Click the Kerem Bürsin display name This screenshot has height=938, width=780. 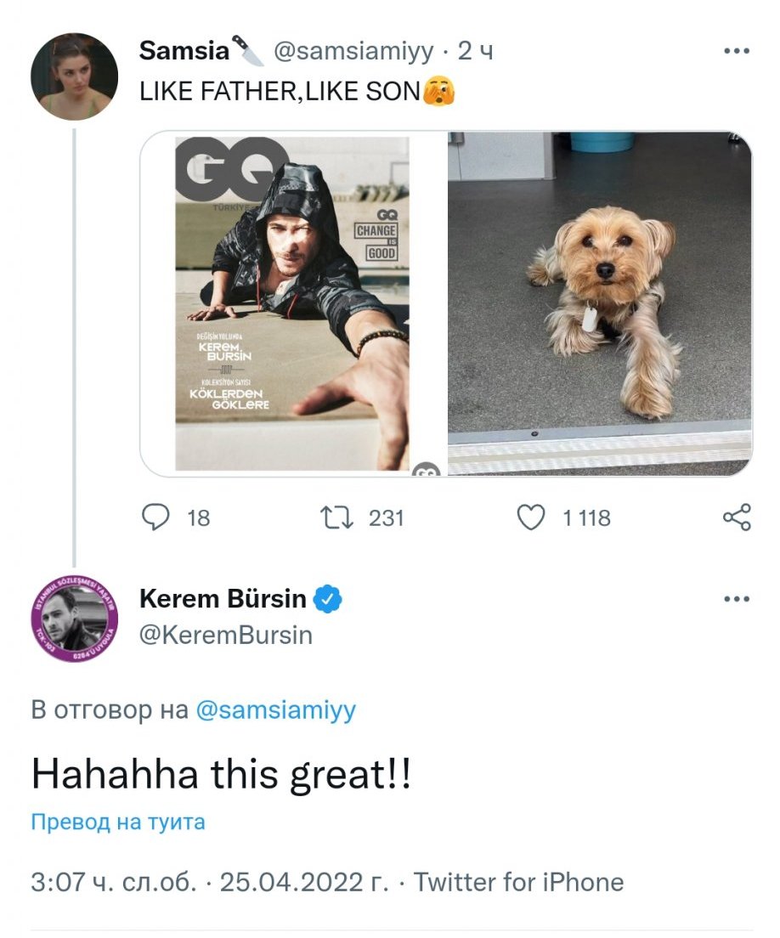tap(223, 600)
